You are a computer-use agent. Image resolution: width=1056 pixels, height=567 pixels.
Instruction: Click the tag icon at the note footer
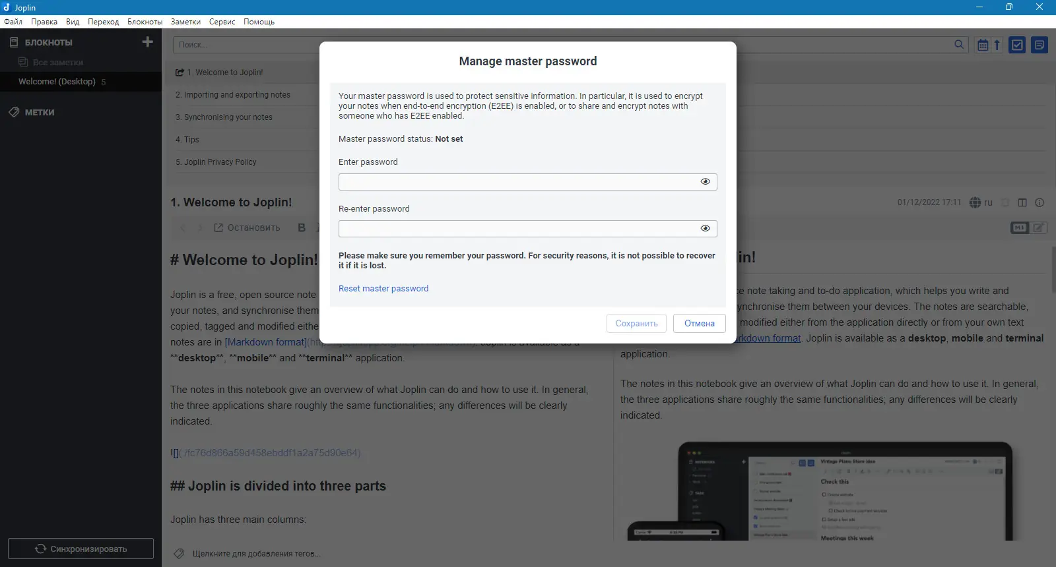click(178, 553)
